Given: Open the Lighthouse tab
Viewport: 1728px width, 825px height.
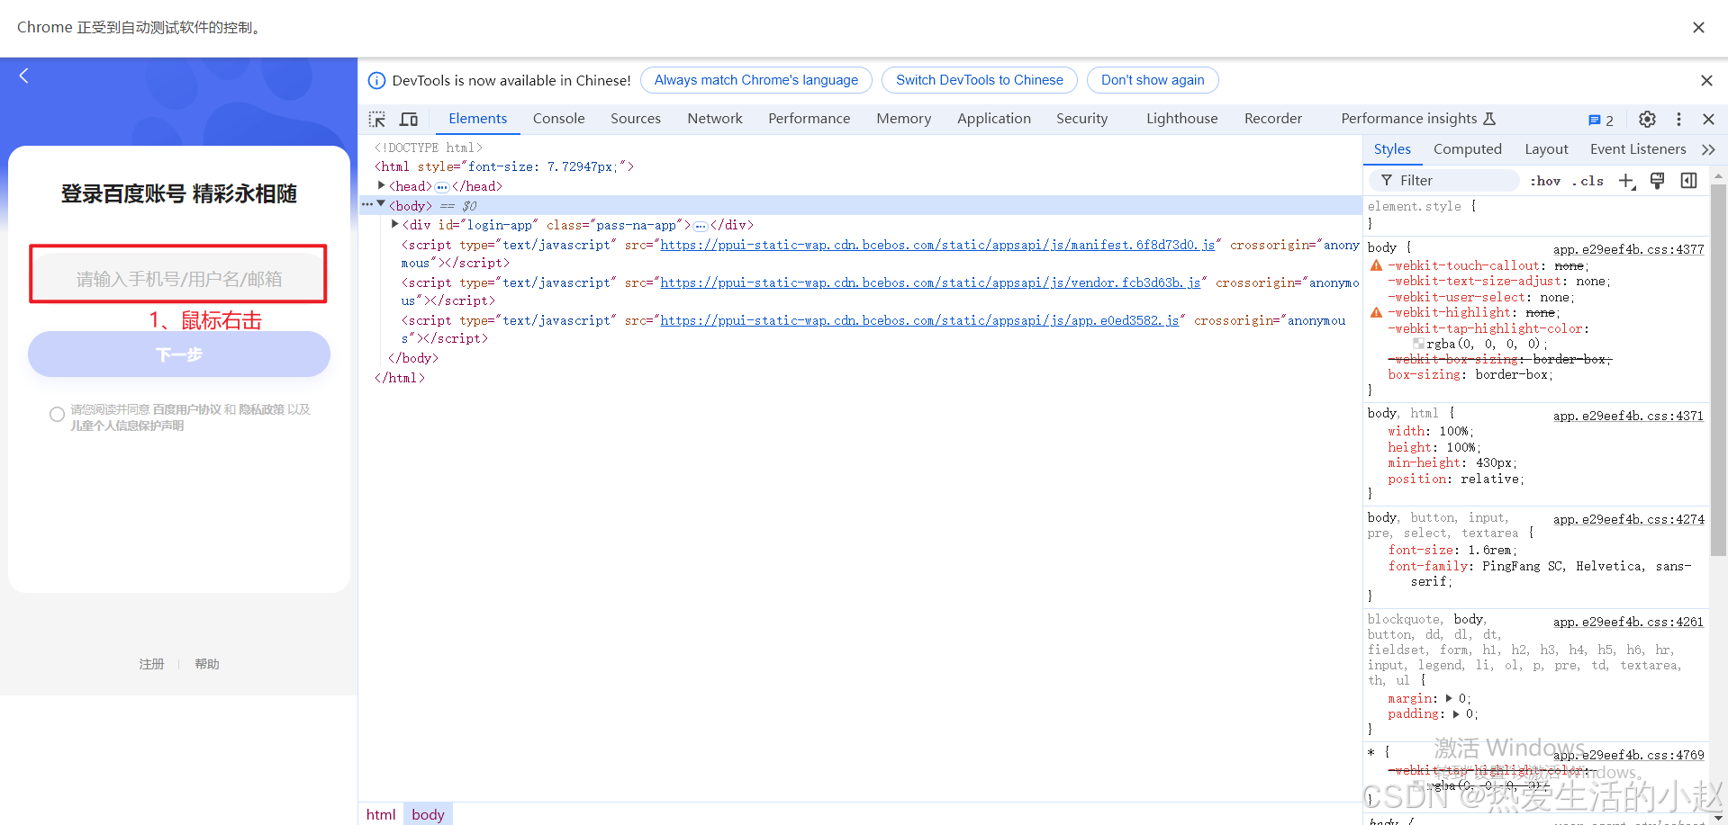Looking at the screenshot, I should tap(1181, 119).
